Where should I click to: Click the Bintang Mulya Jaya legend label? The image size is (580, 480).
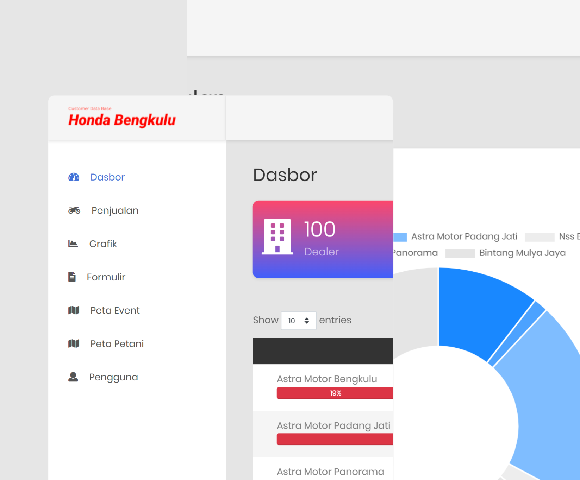pos(522,253)
